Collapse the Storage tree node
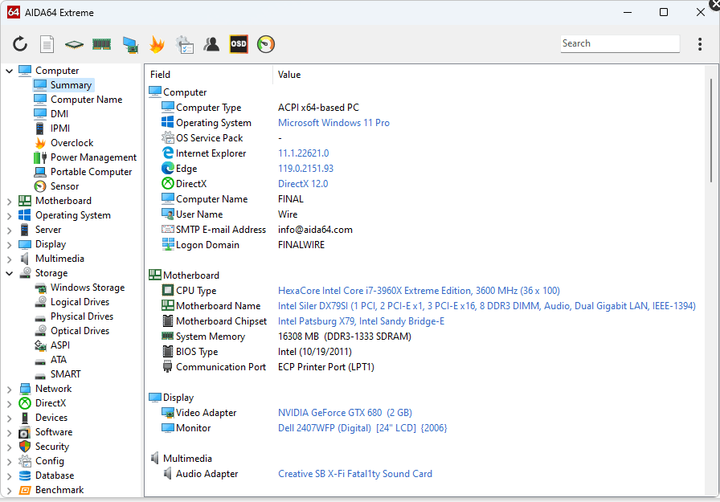 click(x=10, y=273)
